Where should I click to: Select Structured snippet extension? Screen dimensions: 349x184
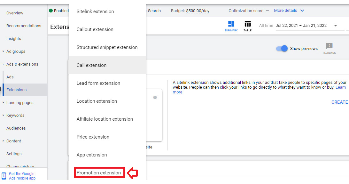point(107,47)
